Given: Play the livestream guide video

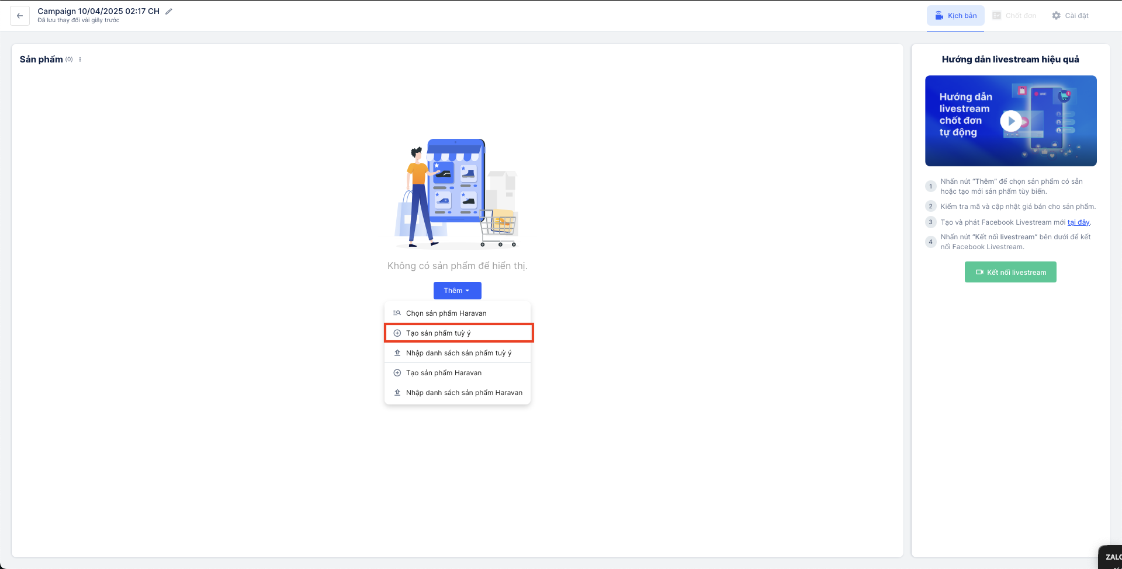Looking at the screenshot, I should [x=1010, y=121].
